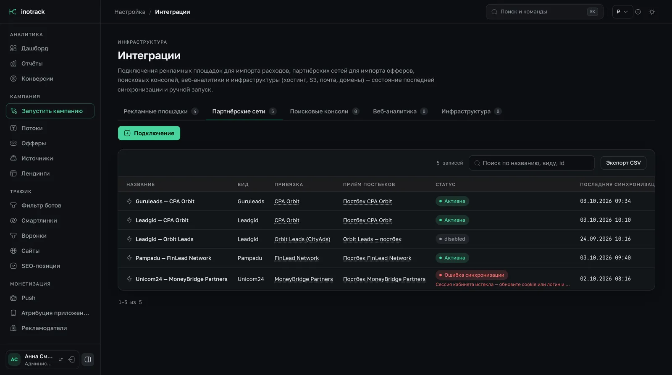Focus the Поиск и команды search field
This screenshot has width=672, height=375.
(x=545, y=12)
